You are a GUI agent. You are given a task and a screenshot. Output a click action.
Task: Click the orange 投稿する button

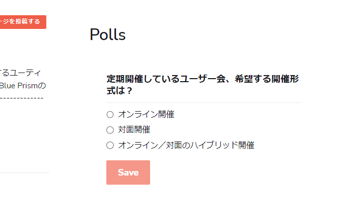[x=22, y=22]
